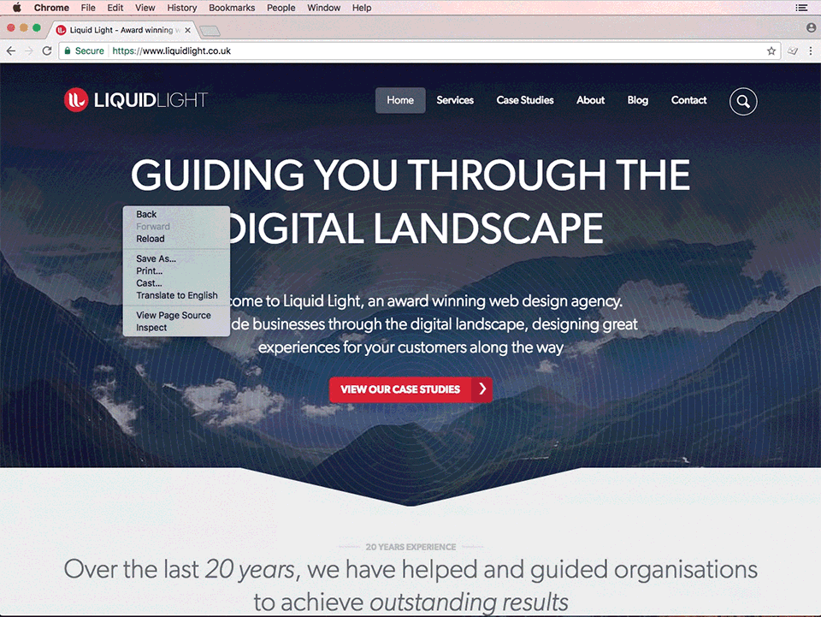Open Chrome's three-dot menu
821x617 pixels.
pyautogui.click(x=811, y=50)
